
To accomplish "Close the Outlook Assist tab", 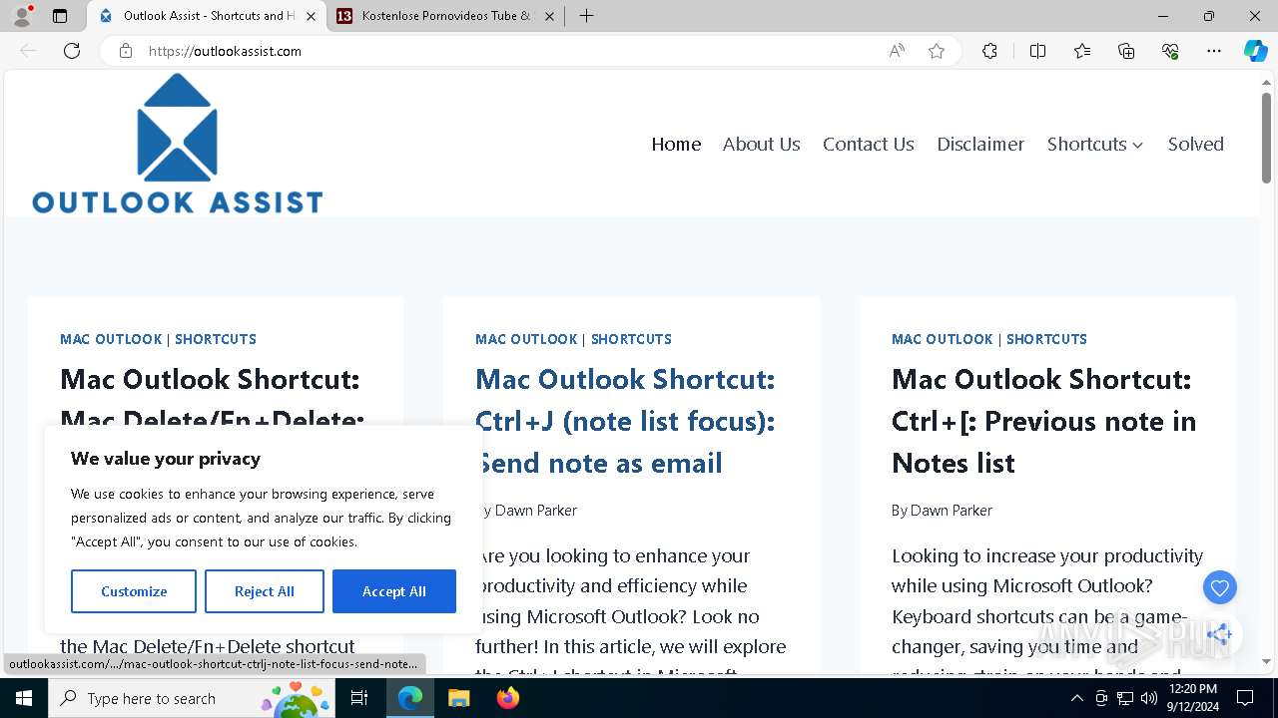I will (x=311, y=16).
